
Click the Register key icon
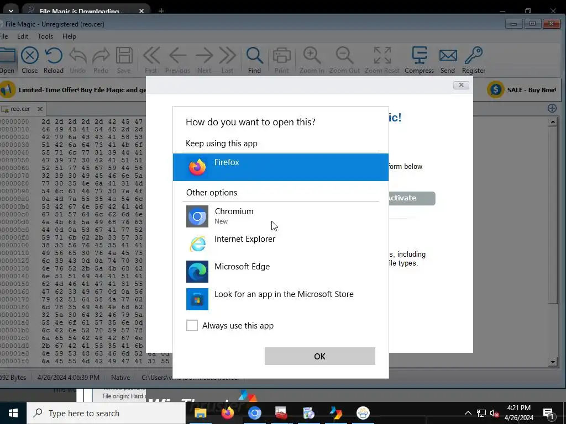click(474, 60)
